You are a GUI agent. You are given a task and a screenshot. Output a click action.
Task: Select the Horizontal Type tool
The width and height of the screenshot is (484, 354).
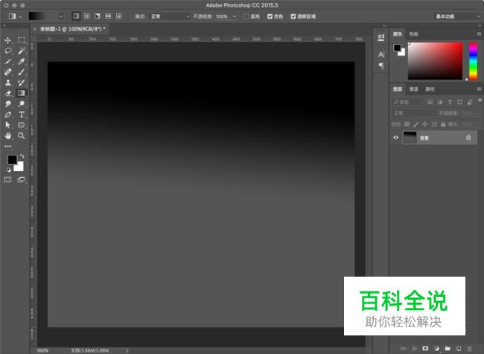coord(22,115)
